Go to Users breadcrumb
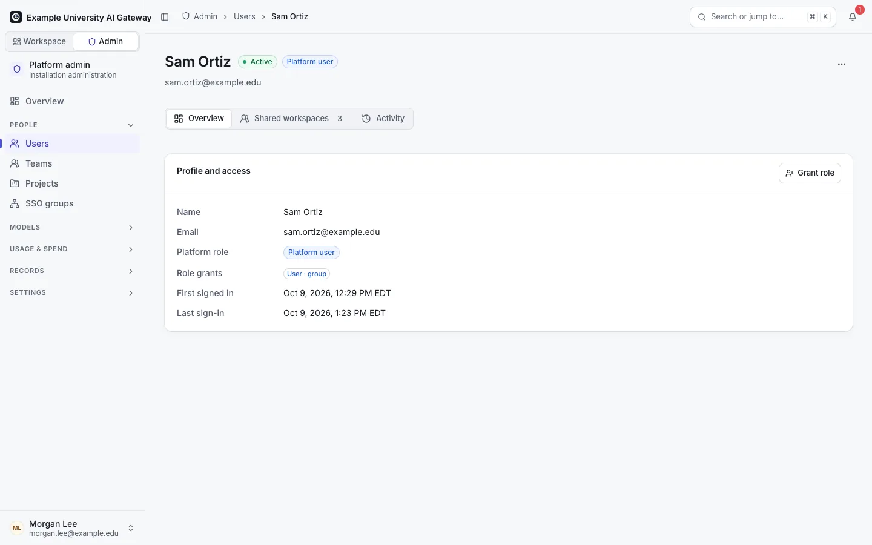 coord(245,17)
